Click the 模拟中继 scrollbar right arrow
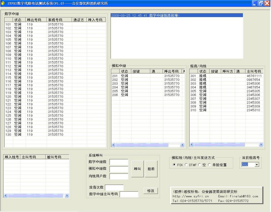 182,145
